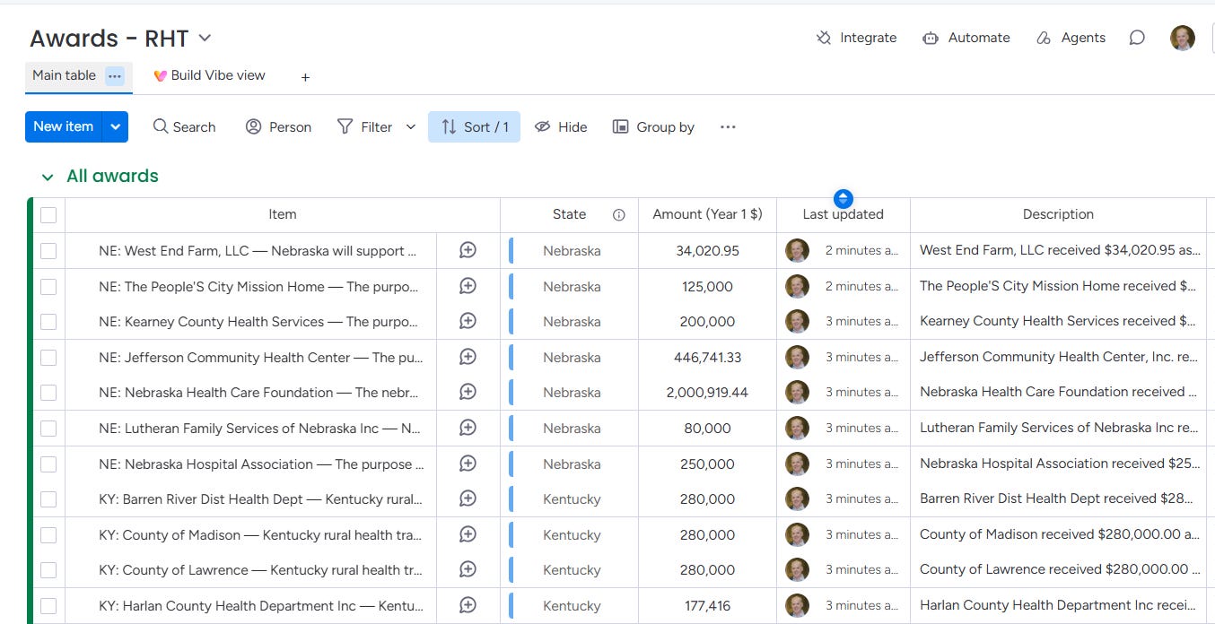Click the State column info icon
Image resolution: width=1215 pixels, height=624 pixels.
[x=618, y=215]
